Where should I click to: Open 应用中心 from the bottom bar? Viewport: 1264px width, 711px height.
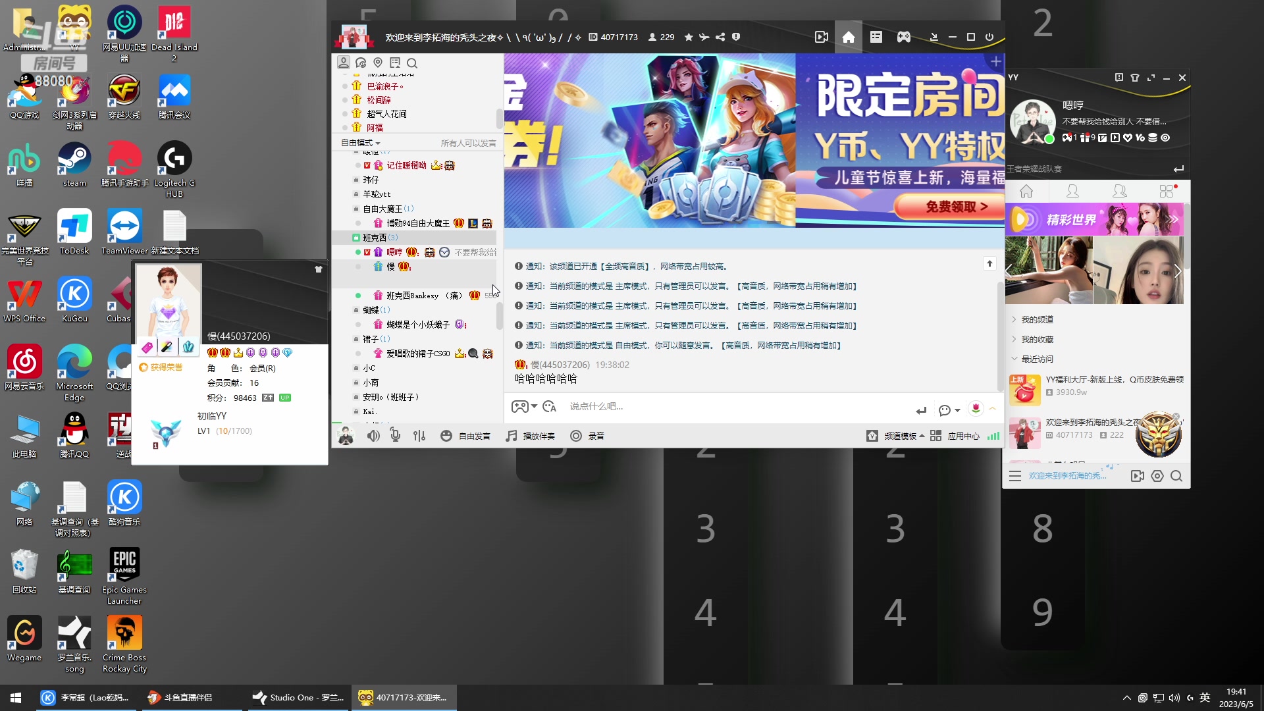[x=963, y=435]
